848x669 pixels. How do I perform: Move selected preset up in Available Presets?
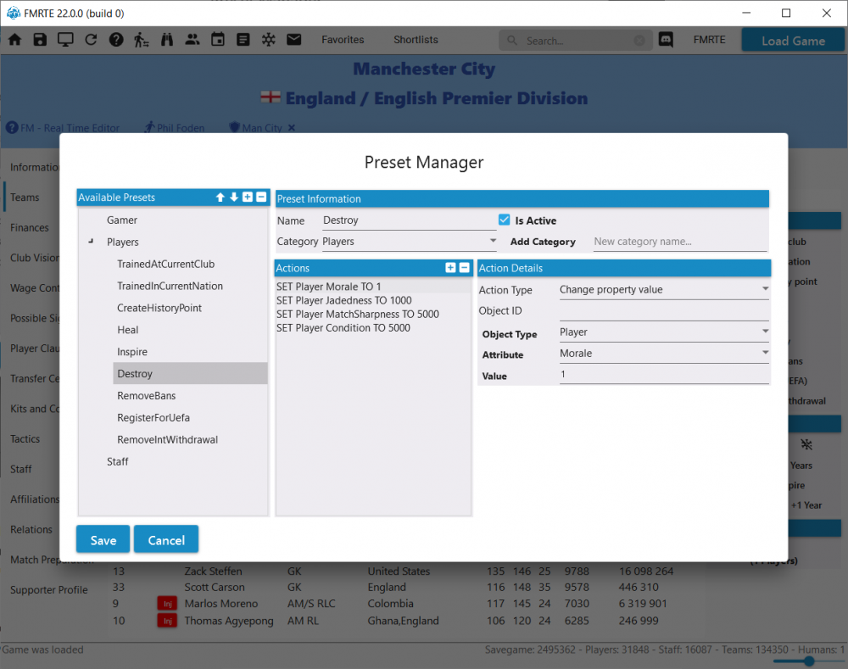pos(220,198)
